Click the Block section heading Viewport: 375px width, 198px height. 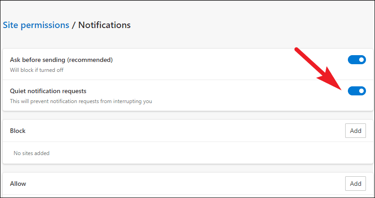[18, 131]
